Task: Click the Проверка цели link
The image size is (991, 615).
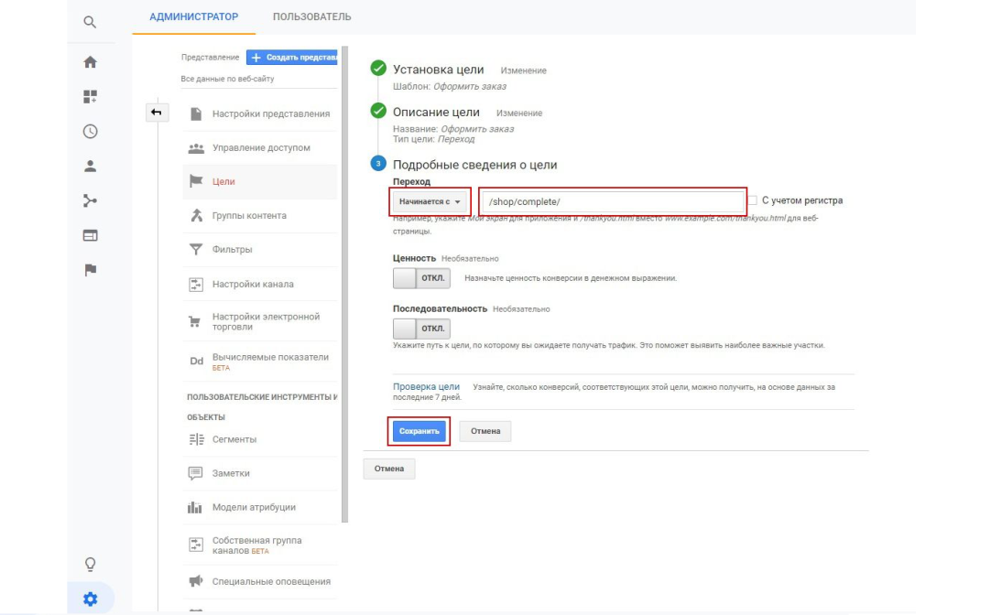Action: [x=426, y=386]
